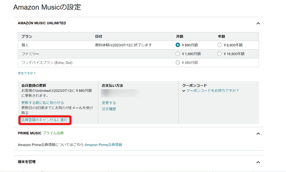The image size is (286, 172).
Task: Click the blurred payment method field
Action: coord(120,93)
